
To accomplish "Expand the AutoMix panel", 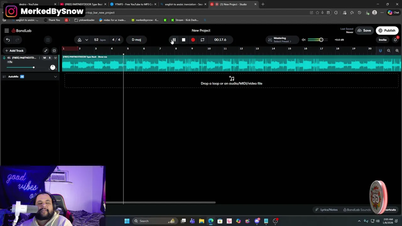I will 55,77.
